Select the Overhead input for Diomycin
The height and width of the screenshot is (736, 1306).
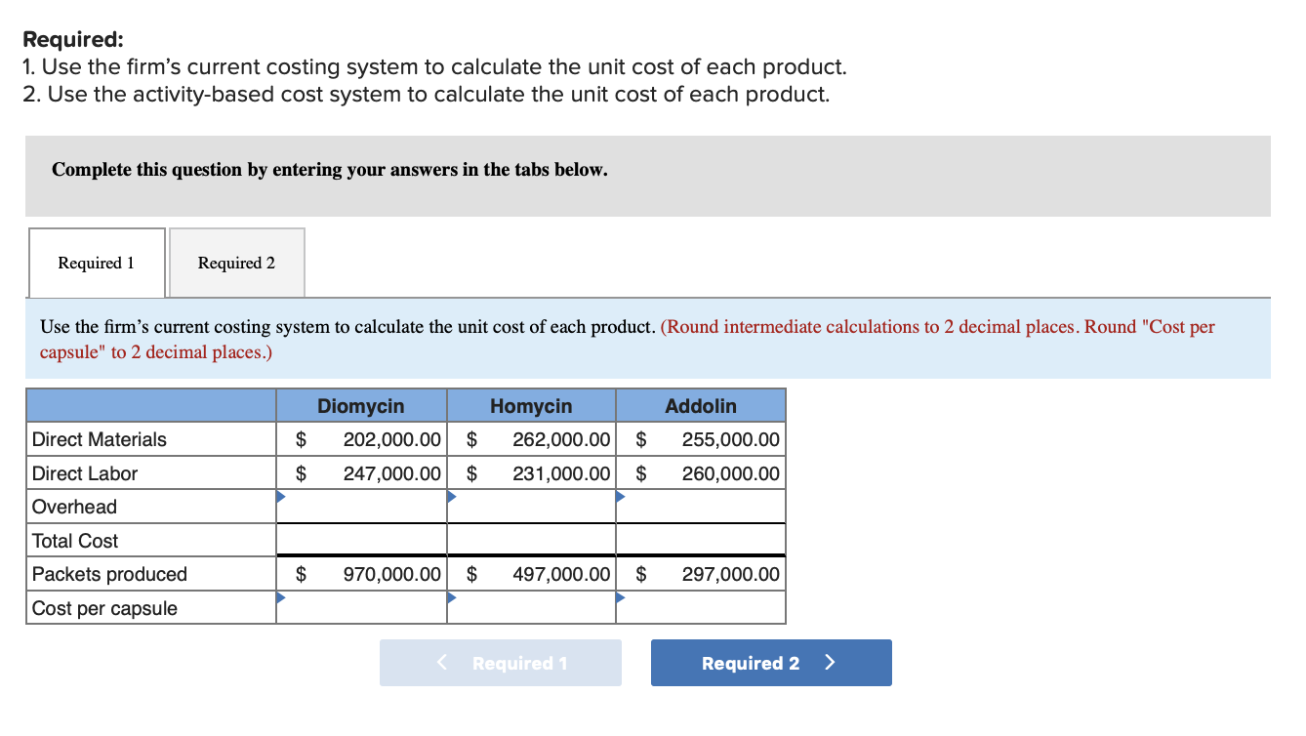pos(361,507)
